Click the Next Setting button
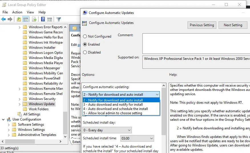250x153 pixels. coord(233,25)
